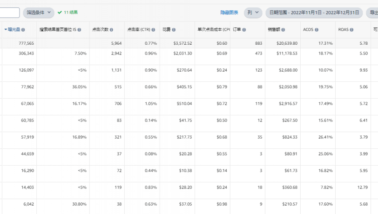Viewport: 378px width, 214px height.
Task: Click the 隐藏图表 link
Action: (229, 13)
